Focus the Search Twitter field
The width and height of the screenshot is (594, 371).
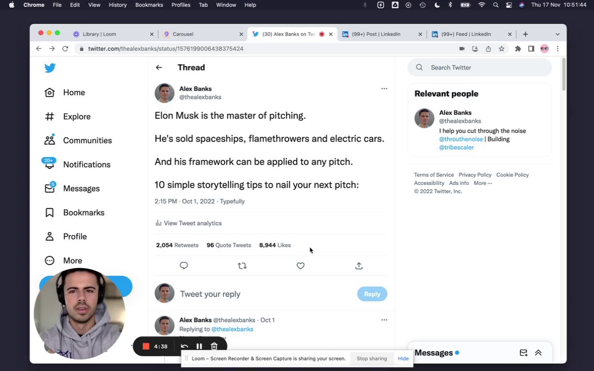(480, 68)
